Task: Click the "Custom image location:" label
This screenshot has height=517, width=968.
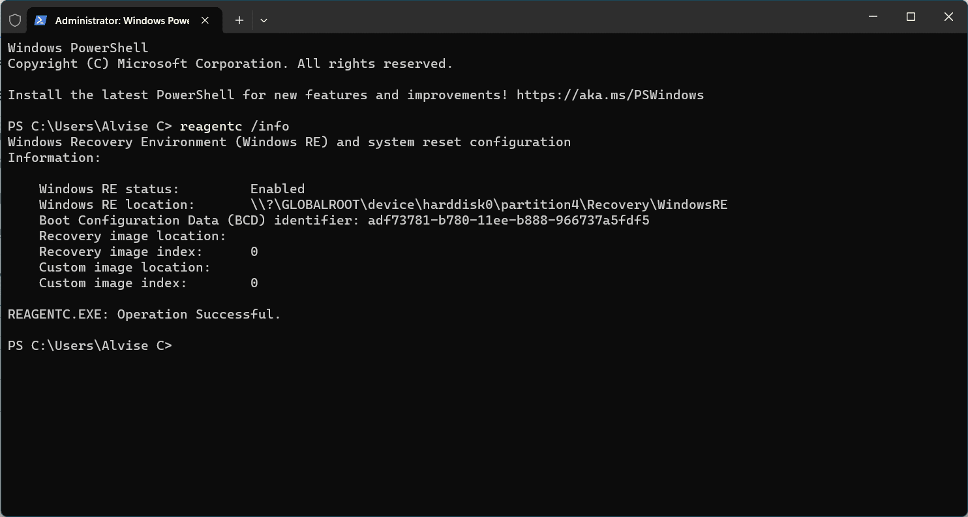Action: pyautogui.click(x=125, y=268)
